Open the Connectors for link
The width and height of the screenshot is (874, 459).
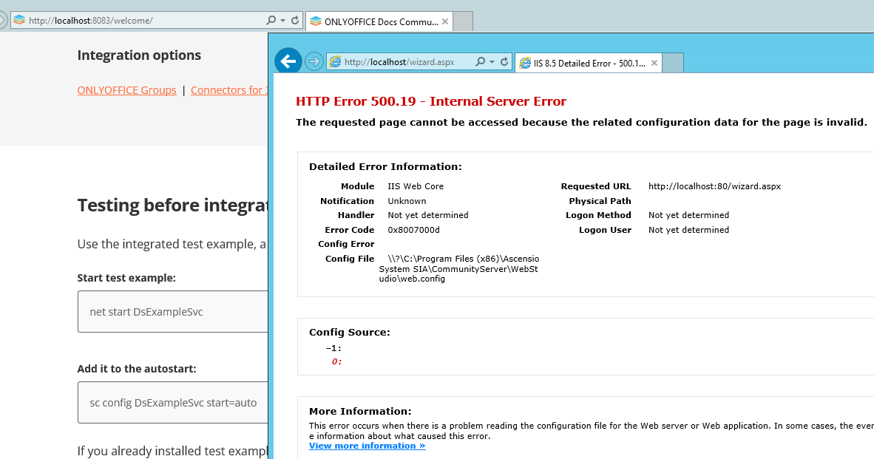pyautogui.click(x=229, y=90)
